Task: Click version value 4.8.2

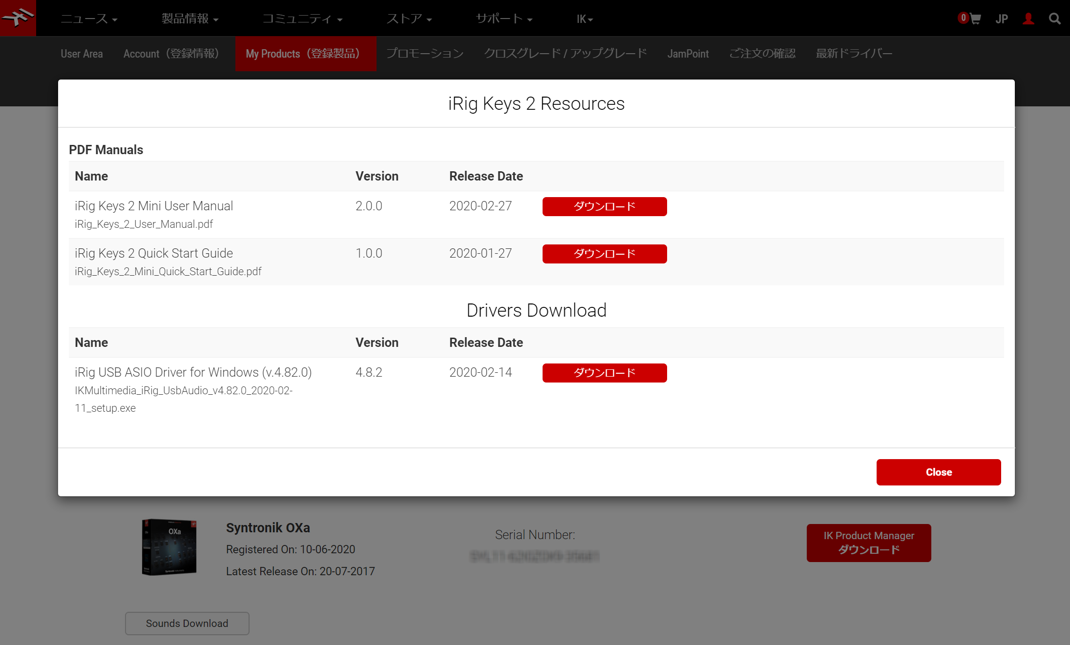Action: pyautogui.click(x=369, y=372)
